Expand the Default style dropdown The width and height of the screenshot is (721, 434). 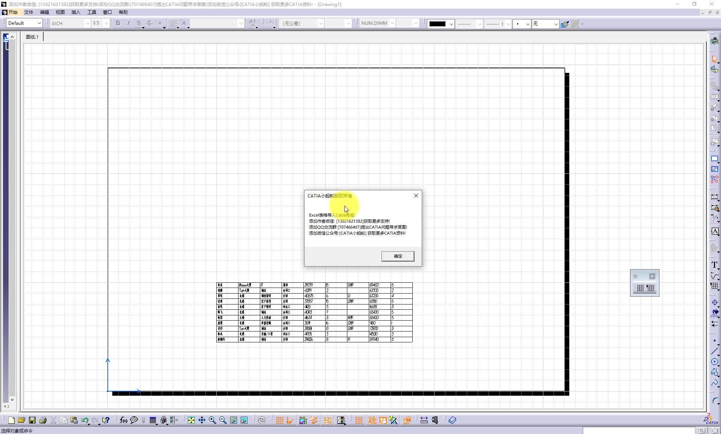click(x=39, y=23)
